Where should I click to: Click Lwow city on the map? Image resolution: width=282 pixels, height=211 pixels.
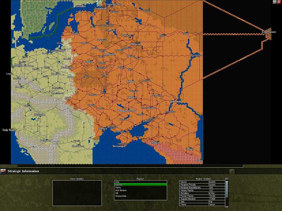tap(68, 98)
